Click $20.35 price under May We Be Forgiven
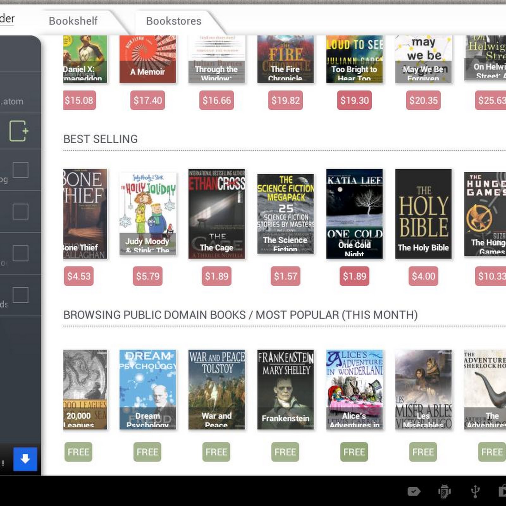The height and width of the screenshot is (506, 506). tap(423, 100)
